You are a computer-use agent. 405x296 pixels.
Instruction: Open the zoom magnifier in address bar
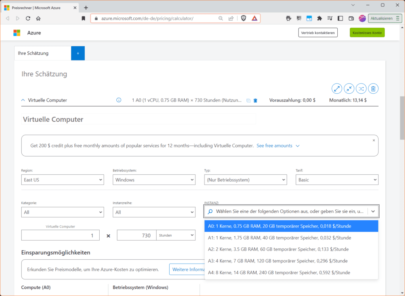pyautogui.click(x=221, y=18)
